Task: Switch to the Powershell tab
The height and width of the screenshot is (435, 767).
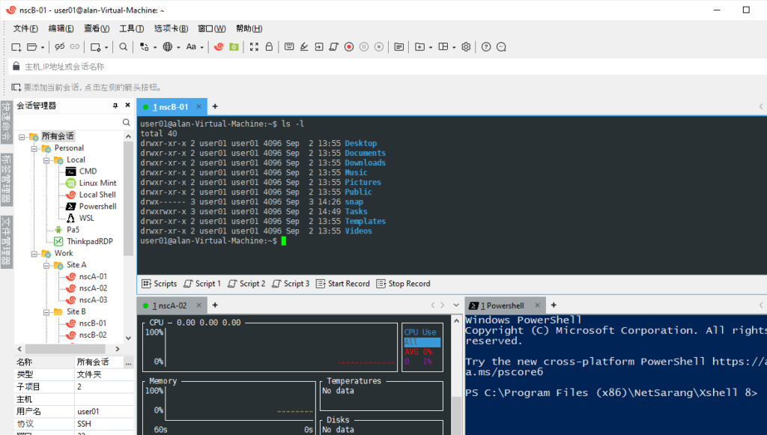Action: (x=503, y=305)
